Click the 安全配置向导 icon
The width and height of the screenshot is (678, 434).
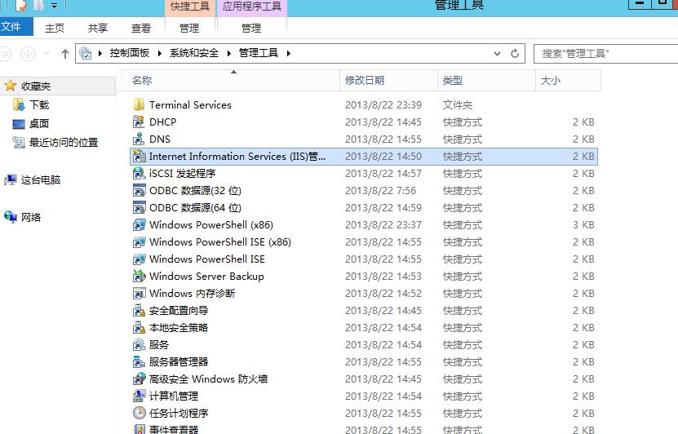(139, 310)
